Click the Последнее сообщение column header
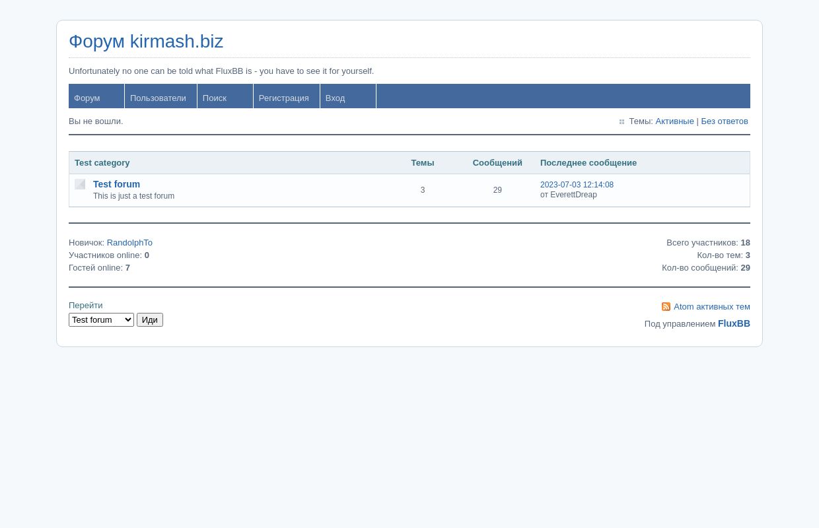The image size is (819, 528). 588,163
